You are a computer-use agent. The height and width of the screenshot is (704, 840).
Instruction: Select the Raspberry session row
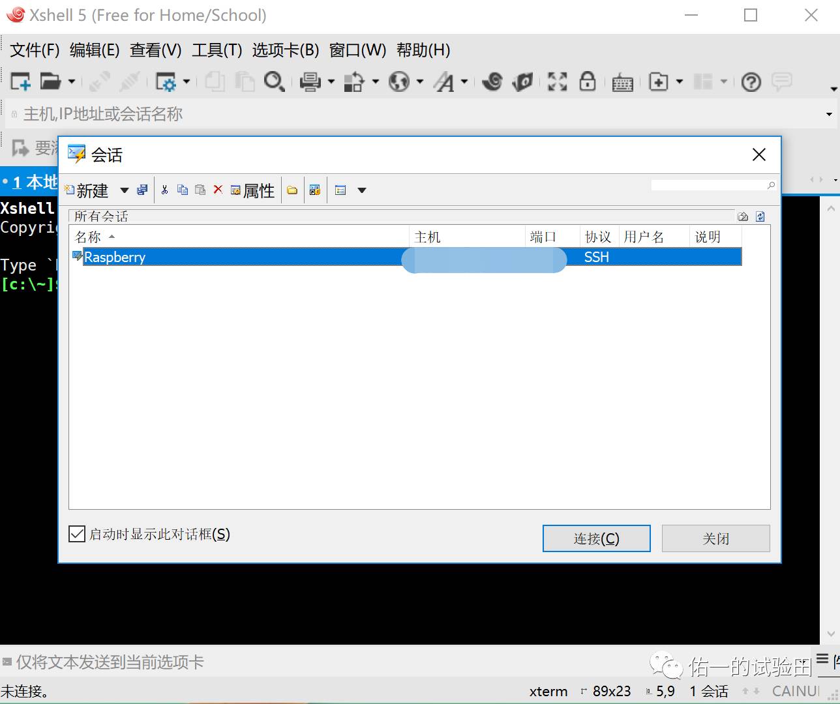tap(406, 257)
